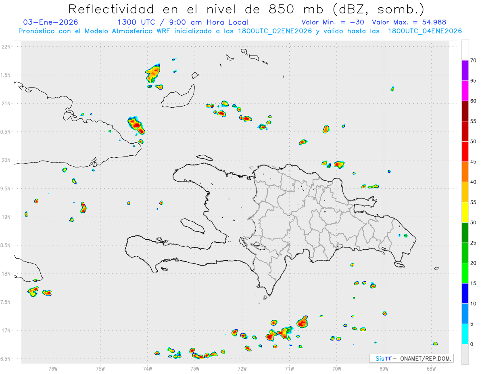
Task: Click the '20N' latitude label
Action: click(x=6, y=160)
